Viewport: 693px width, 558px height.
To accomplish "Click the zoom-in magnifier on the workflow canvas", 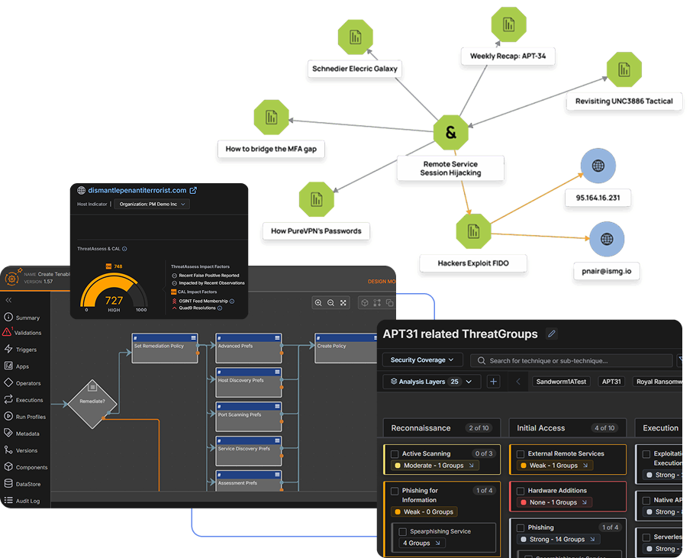I will click(x=319, y=303).
